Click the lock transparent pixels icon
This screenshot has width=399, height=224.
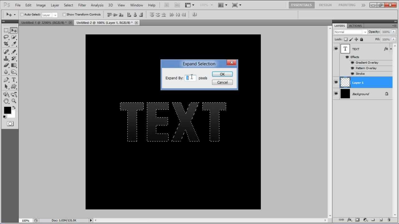346,40
